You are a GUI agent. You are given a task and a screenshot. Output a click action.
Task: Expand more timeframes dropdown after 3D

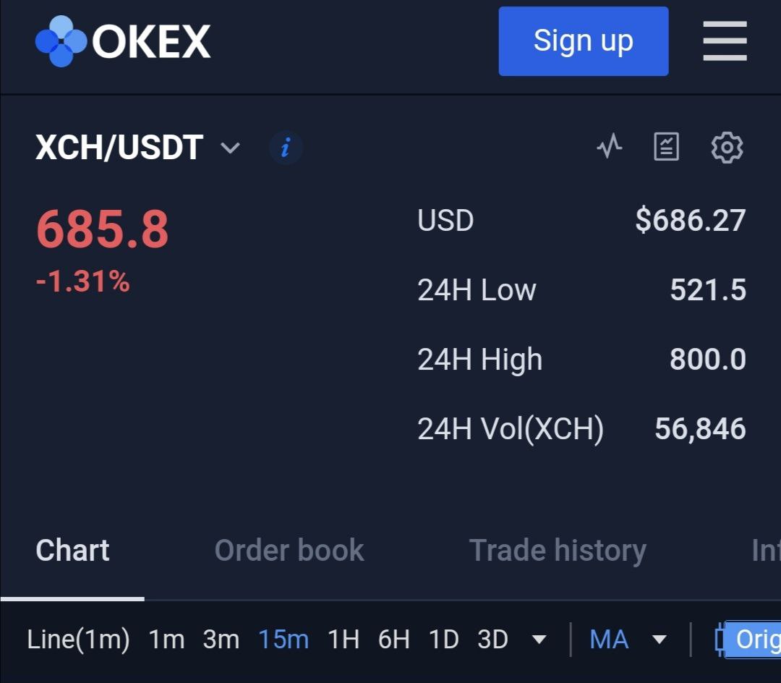539,640
